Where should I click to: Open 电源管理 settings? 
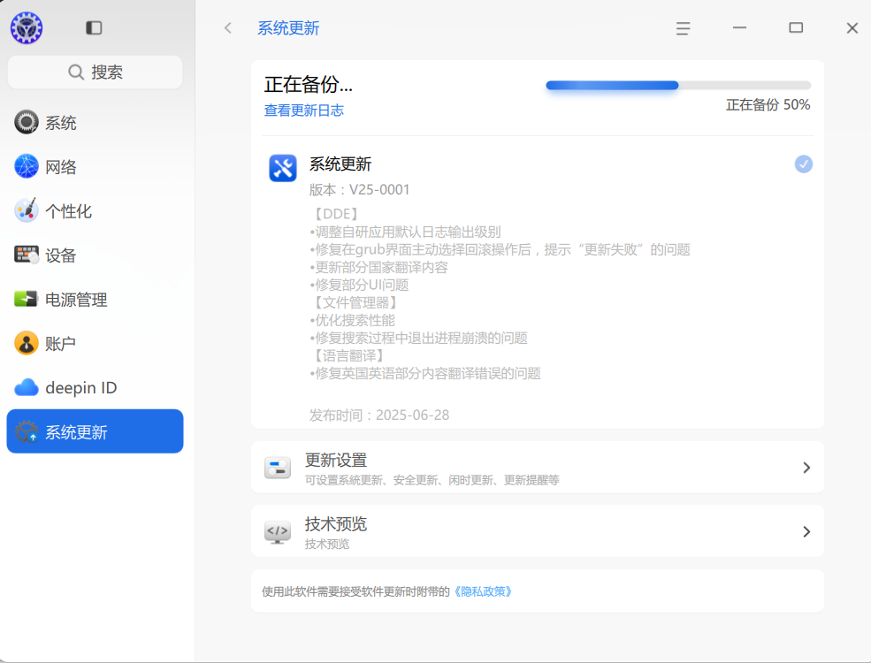[95, 300]
